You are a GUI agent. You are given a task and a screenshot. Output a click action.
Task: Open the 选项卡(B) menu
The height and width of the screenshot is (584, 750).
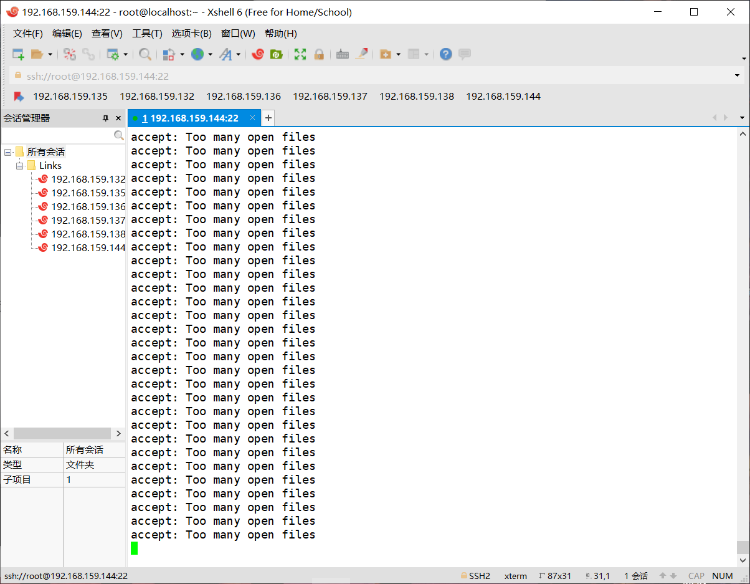point(192,34)
